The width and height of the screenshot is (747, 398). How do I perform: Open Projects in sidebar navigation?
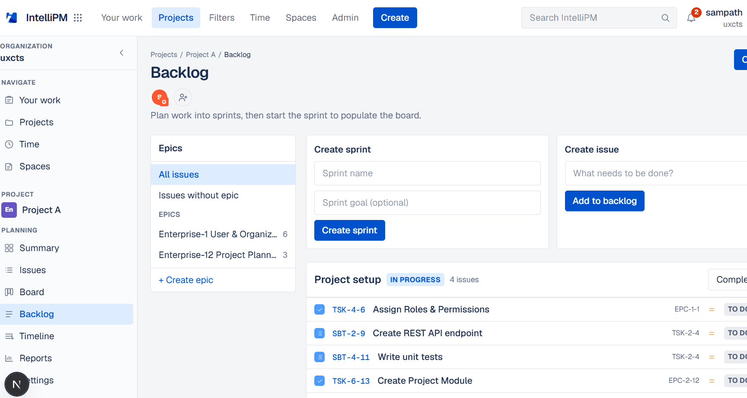(67, 122)
